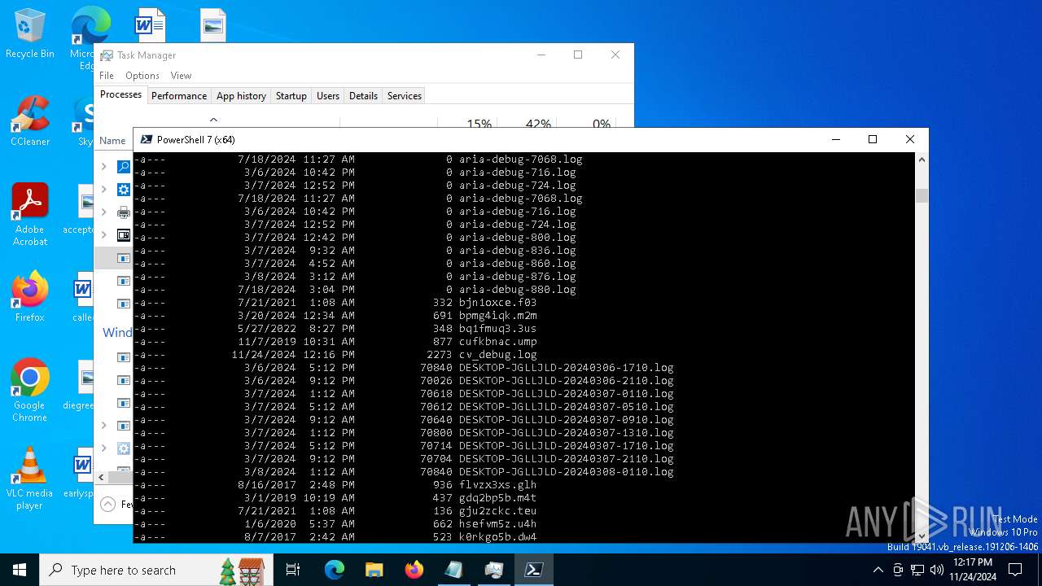Click the PowerShell vertical scrollbar thumb
Image resolution: width=1042 pixels, height=586 pixels.
pyautogui.click(x=922, y=195)
